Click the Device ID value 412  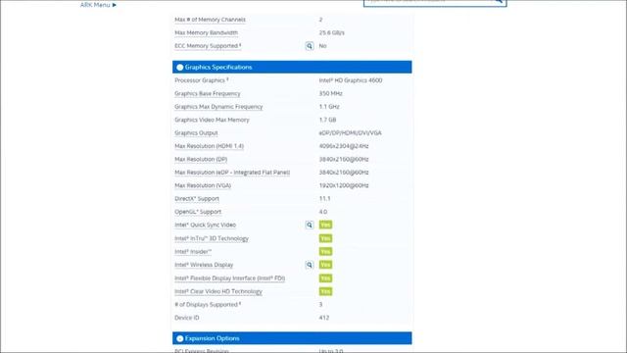point(324,318)
